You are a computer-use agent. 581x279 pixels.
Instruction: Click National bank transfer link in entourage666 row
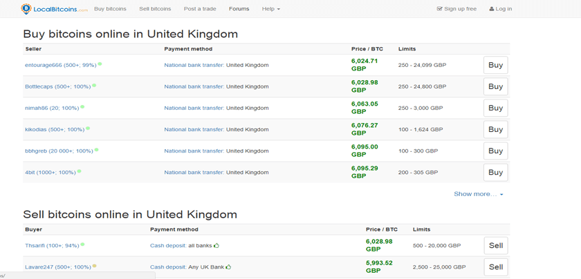tap(194, 65)
